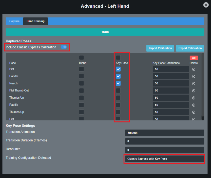
Task: Enable Blend for second Paddle pose
Action: 81,105
